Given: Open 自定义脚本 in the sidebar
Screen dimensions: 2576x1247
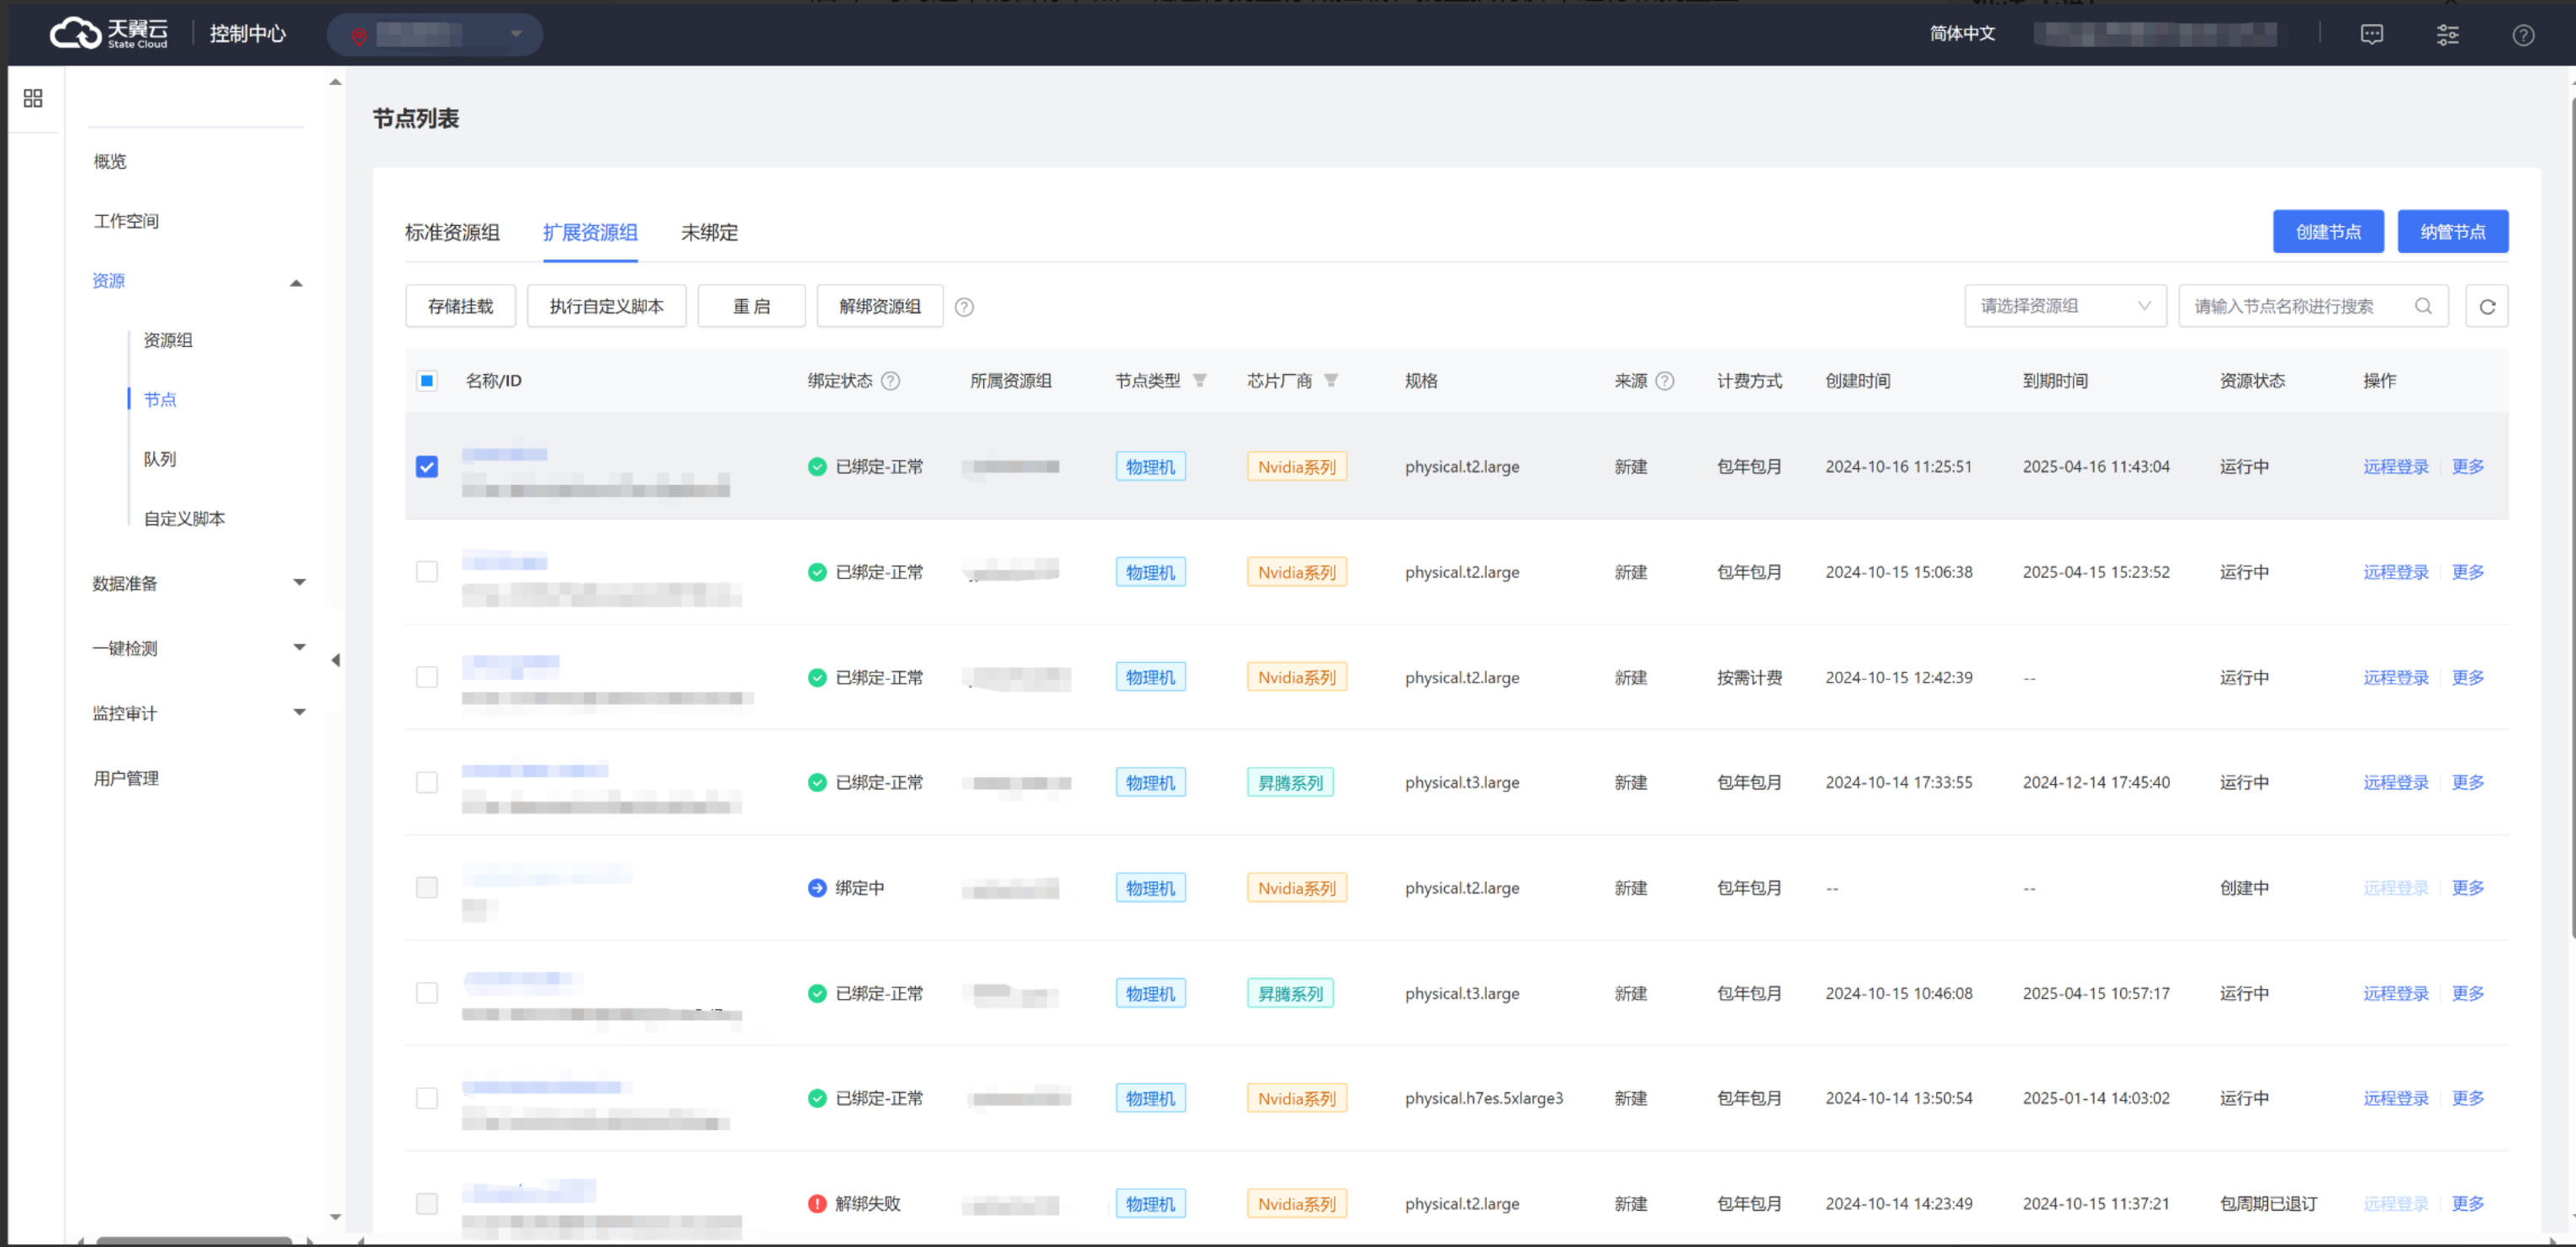Looking at the screenshot, I should [x=184, y=518].
